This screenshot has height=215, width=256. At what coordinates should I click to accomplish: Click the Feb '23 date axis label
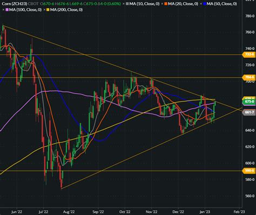tap(239, 212)
